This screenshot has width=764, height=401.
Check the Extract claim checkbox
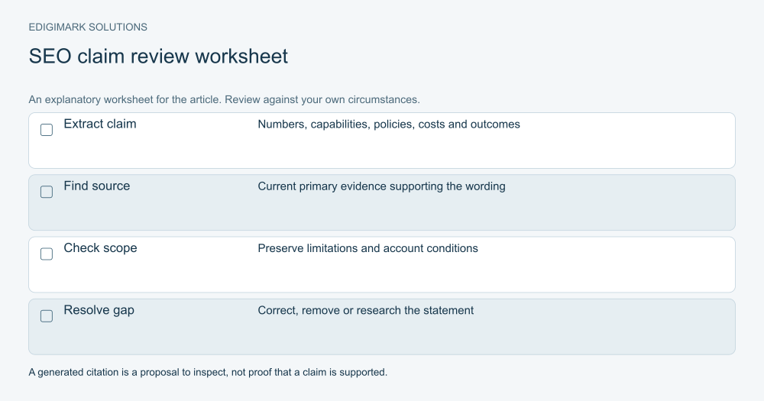pyautogui.click(x=47, y=130)
